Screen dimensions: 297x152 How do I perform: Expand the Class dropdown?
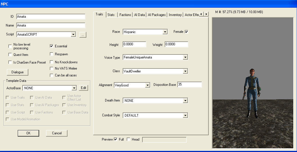185,71
